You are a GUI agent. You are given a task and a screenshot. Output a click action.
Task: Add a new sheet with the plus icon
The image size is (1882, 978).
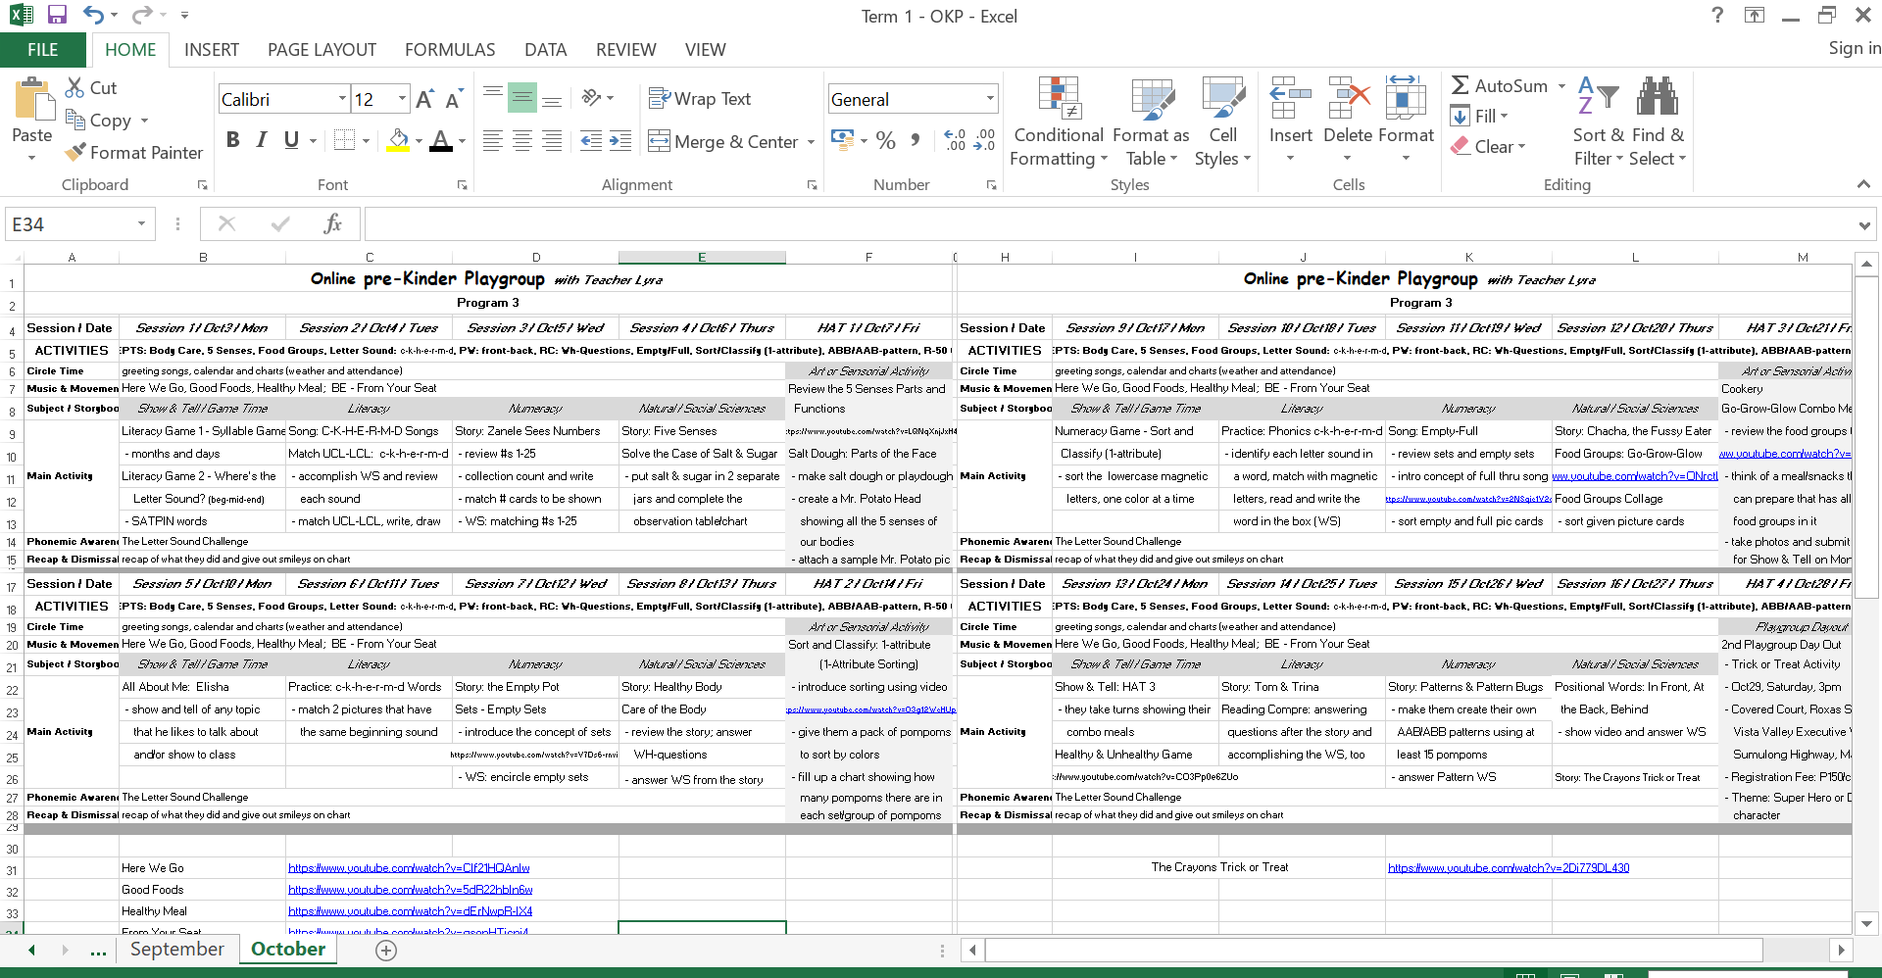pyautogui.click(x=386, y=950)
